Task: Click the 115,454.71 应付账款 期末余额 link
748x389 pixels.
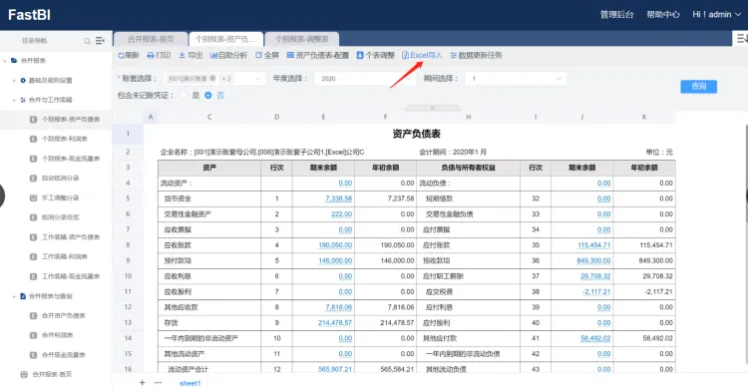Action: click(x=594, y=245)
